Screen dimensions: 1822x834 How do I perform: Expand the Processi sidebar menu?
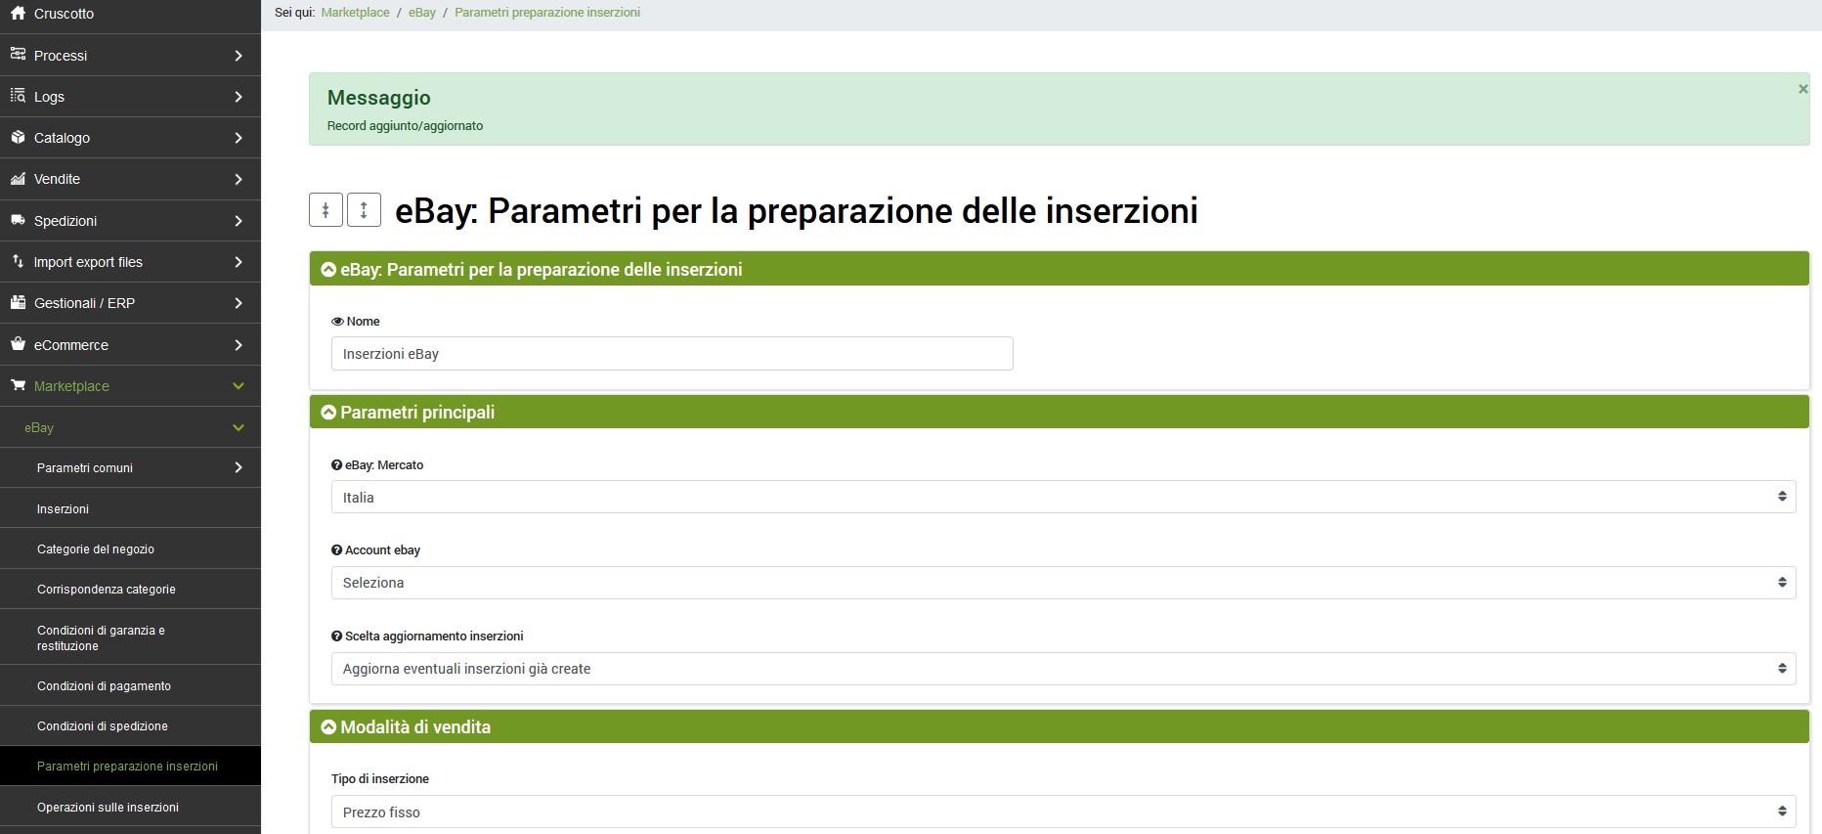[130, 56]
